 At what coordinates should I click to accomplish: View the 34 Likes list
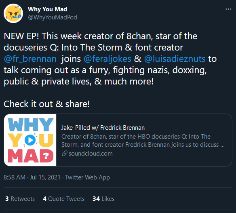(x=103, y=199)
